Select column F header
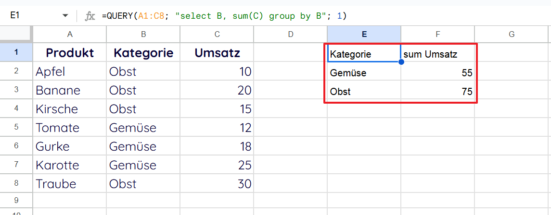Screen dimensions: 551x215 437,34
